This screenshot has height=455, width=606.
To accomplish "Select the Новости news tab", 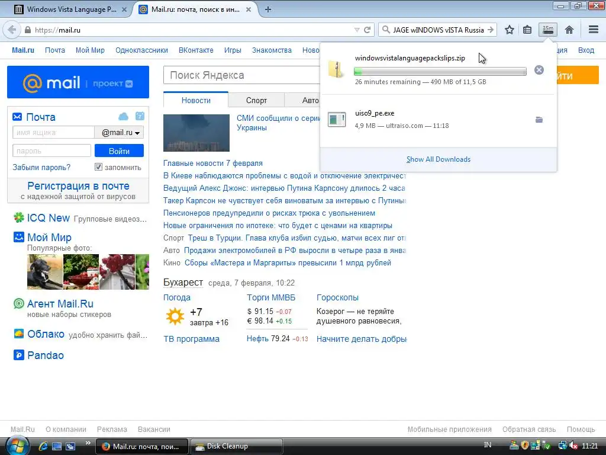I will 196,100.
